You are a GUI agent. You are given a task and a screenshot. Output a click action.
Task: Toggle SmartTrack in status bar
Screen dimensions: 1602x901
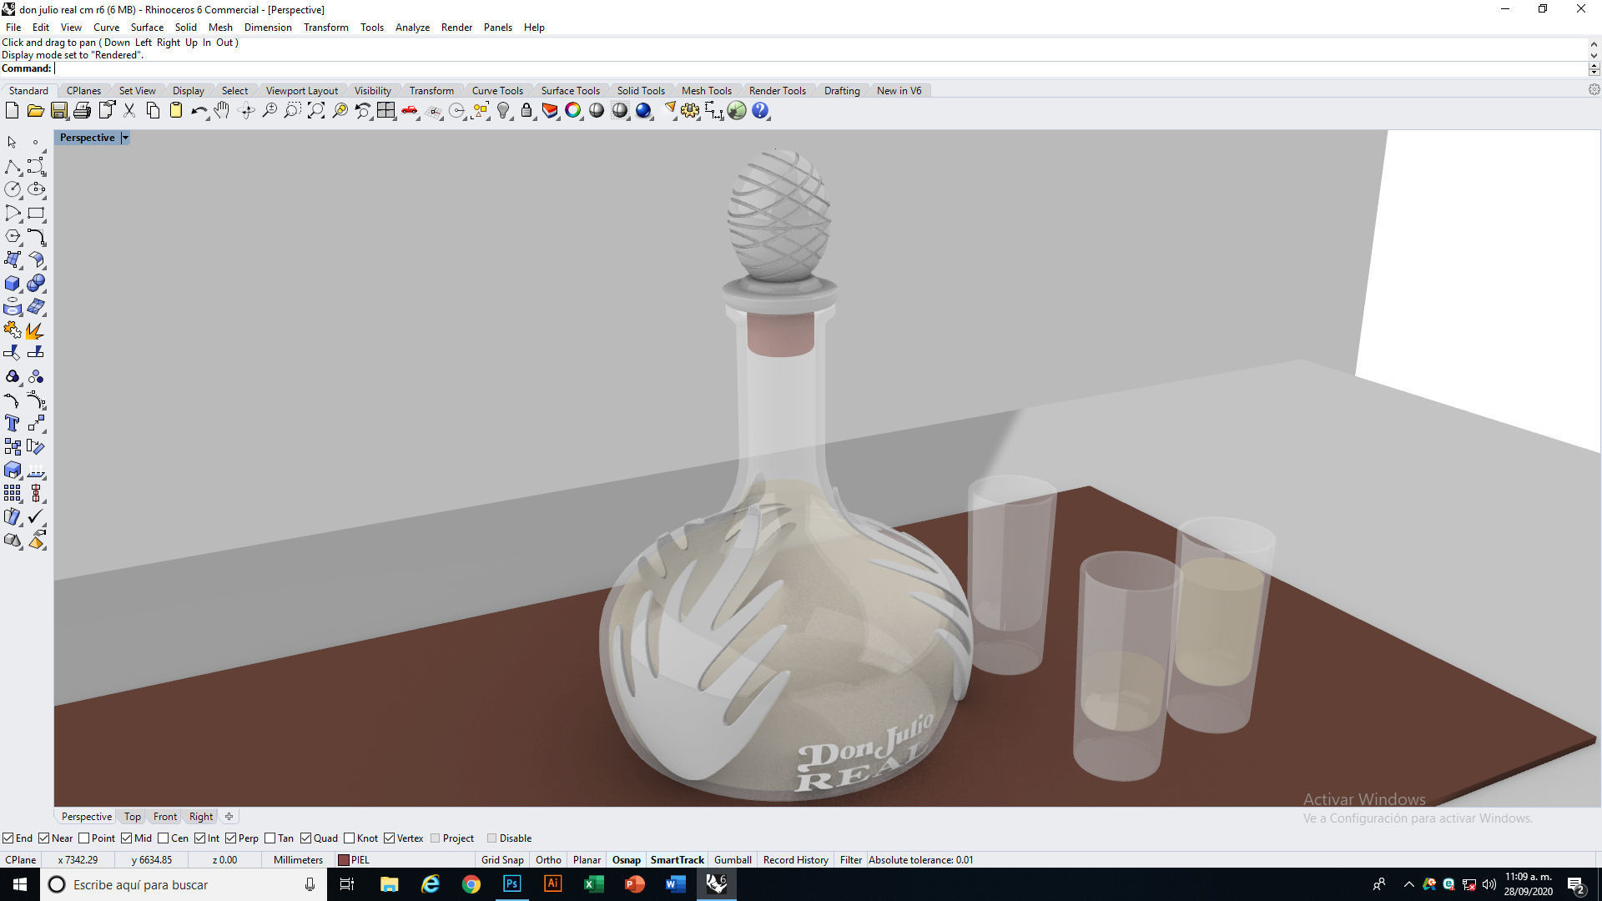pos(677,859)
